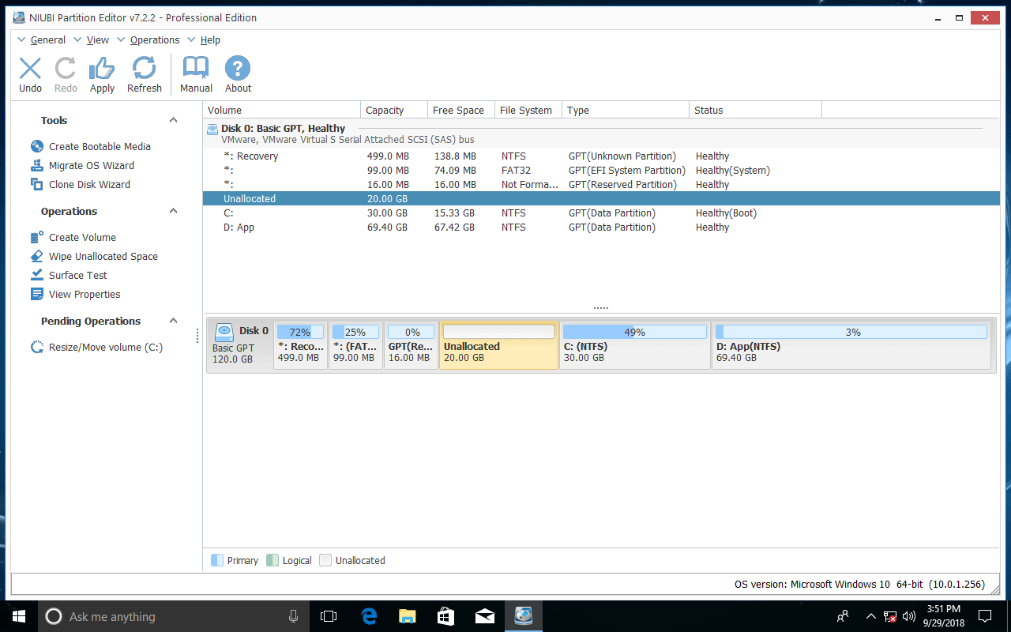The height and width of the screenshot is (632, 1011).
Task: Open the About info icon
Action: [x=238, y=69]
